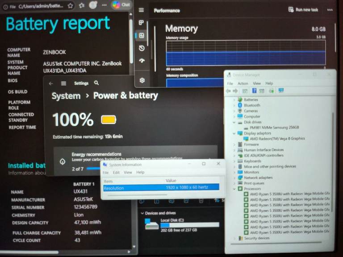Open Startup apps gauge icon in Task Manager
Image resolution: width=343 pixels, height=257 pixels.
pyautogui.click(x=142, y=61)
